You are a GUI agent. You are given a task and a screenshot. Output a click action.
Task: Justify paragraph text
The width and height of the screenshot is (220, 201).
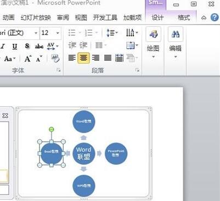[108, 58]
